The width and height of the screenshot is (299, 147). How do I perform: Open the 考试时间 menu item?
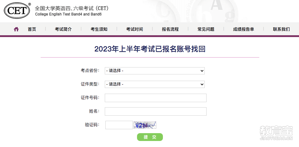(135, 29)
